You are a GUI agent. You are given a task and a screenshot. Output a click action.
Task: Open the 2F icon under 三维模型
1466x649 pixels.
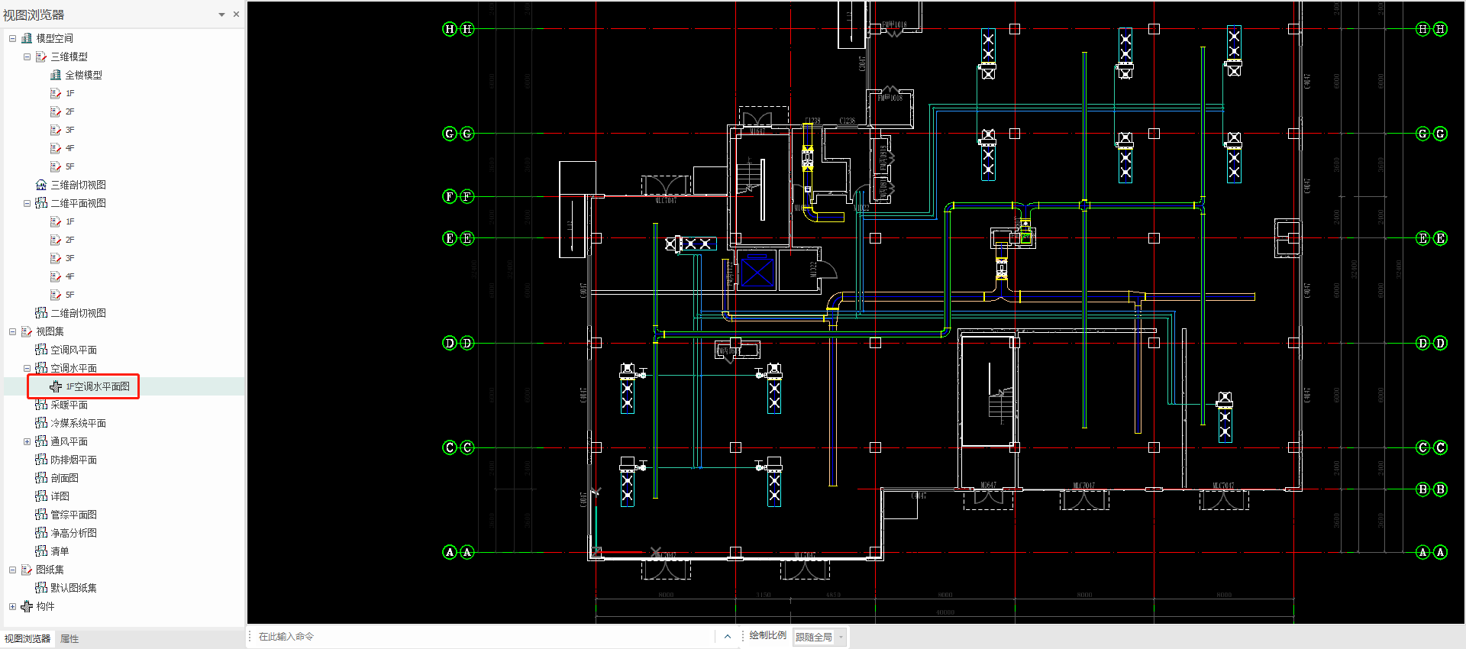pos(56,111)
